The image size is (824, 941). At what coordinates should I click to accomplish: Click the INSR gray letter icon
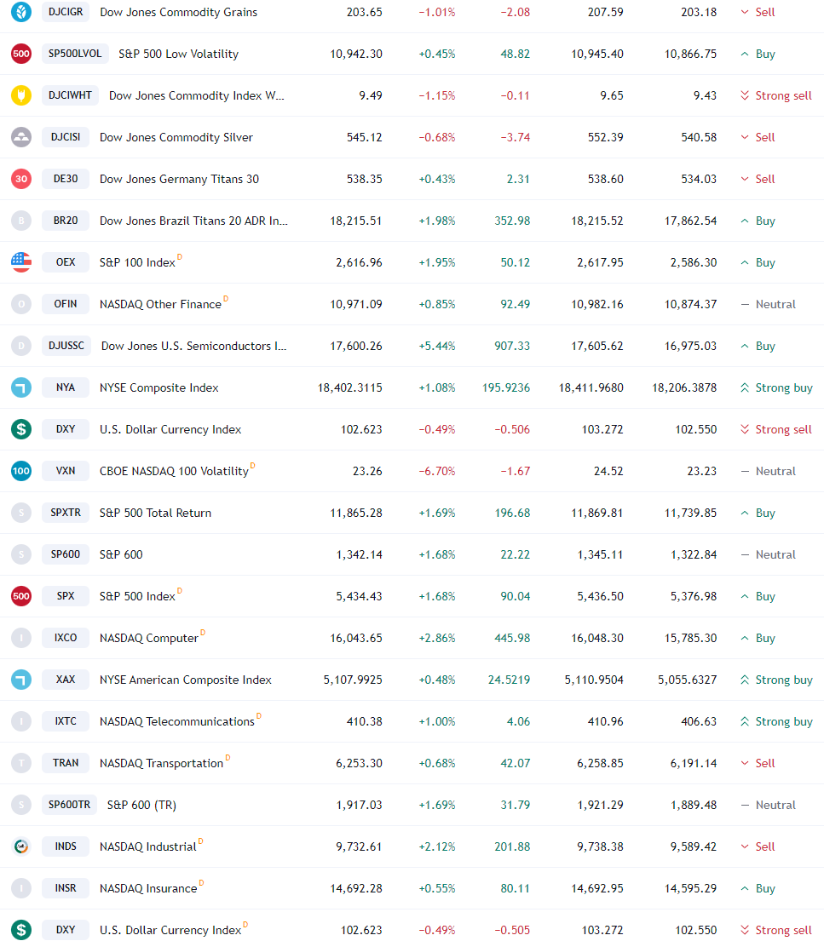pyautogui.click(x=21, y=887)
